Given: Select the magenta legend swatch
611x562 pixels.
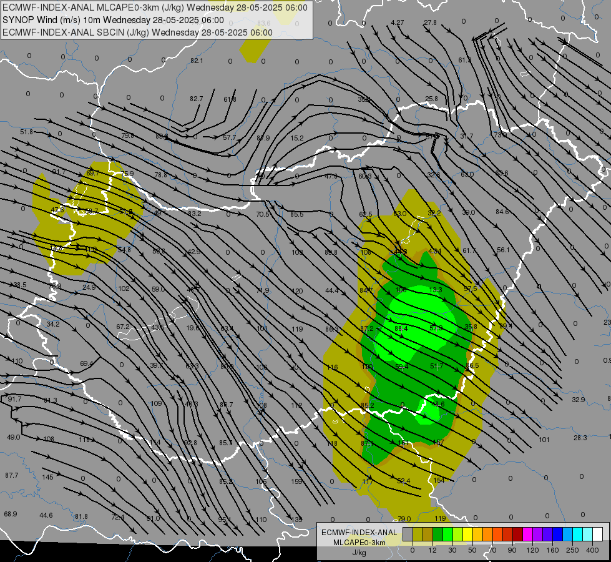Looking at the screenshot, I should pyautogui.click(x=527, y=534).
